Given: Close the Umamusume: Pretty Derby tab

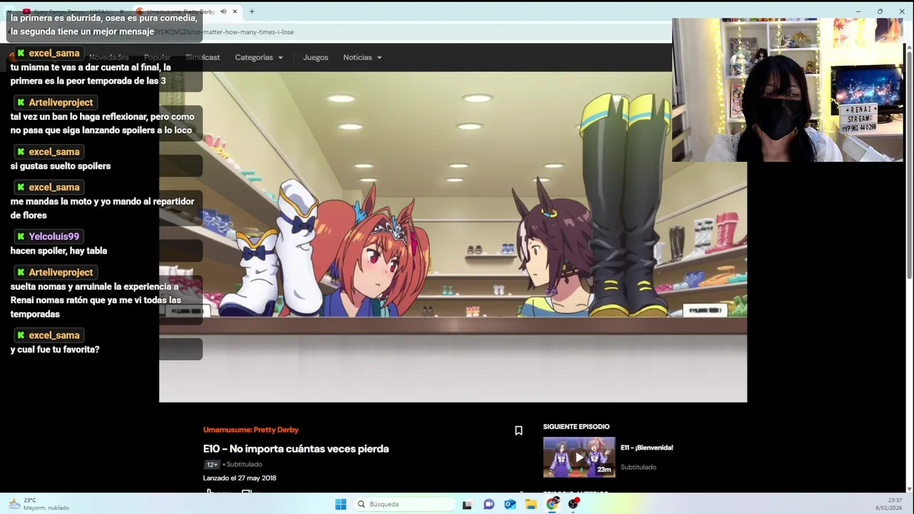Looking at the screenshot, I should coord(235,11).
